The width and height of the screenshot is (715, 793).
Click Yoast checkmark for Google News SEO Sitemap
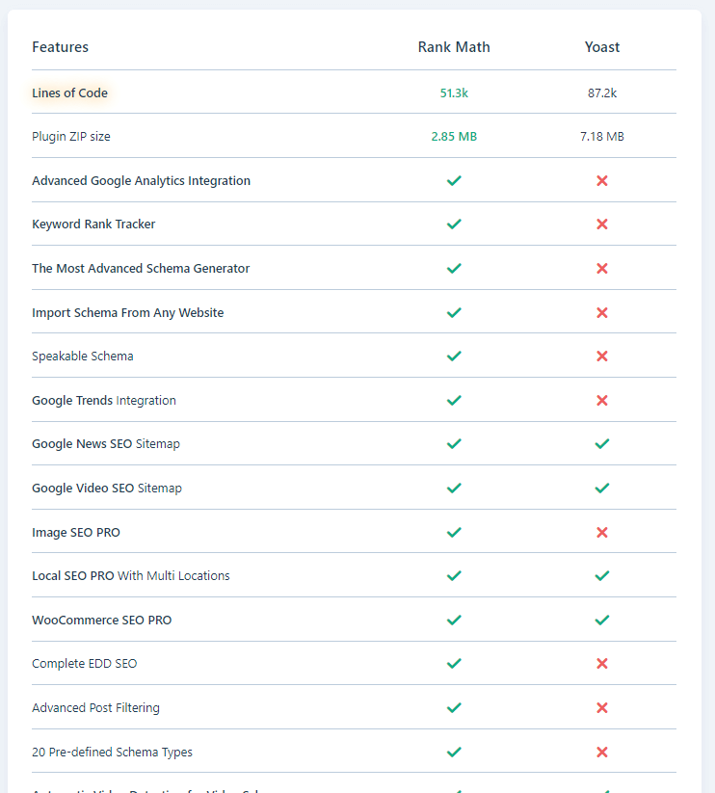coord(602,444)
